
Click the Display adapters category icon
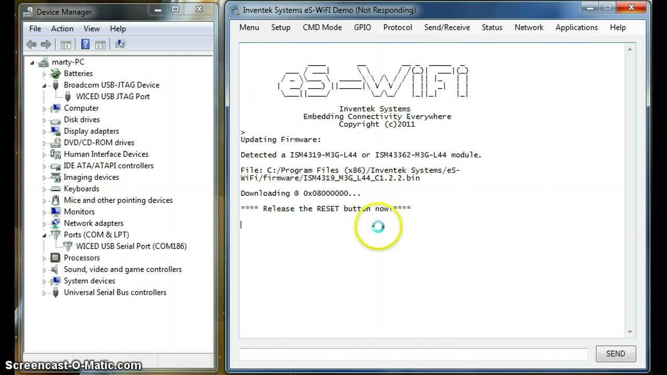click(x=55, y=131)
